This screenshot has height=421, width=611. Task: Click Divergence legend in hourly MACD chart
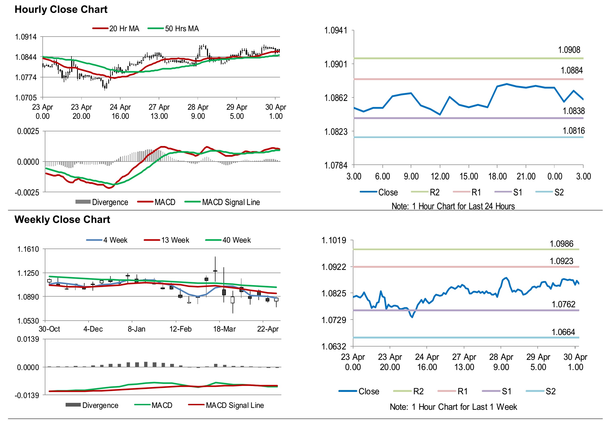(110, 202)
